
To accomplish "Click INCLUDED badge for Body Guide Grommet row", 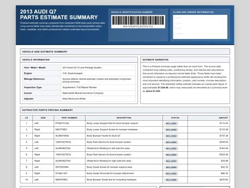I will coord(171,174).
